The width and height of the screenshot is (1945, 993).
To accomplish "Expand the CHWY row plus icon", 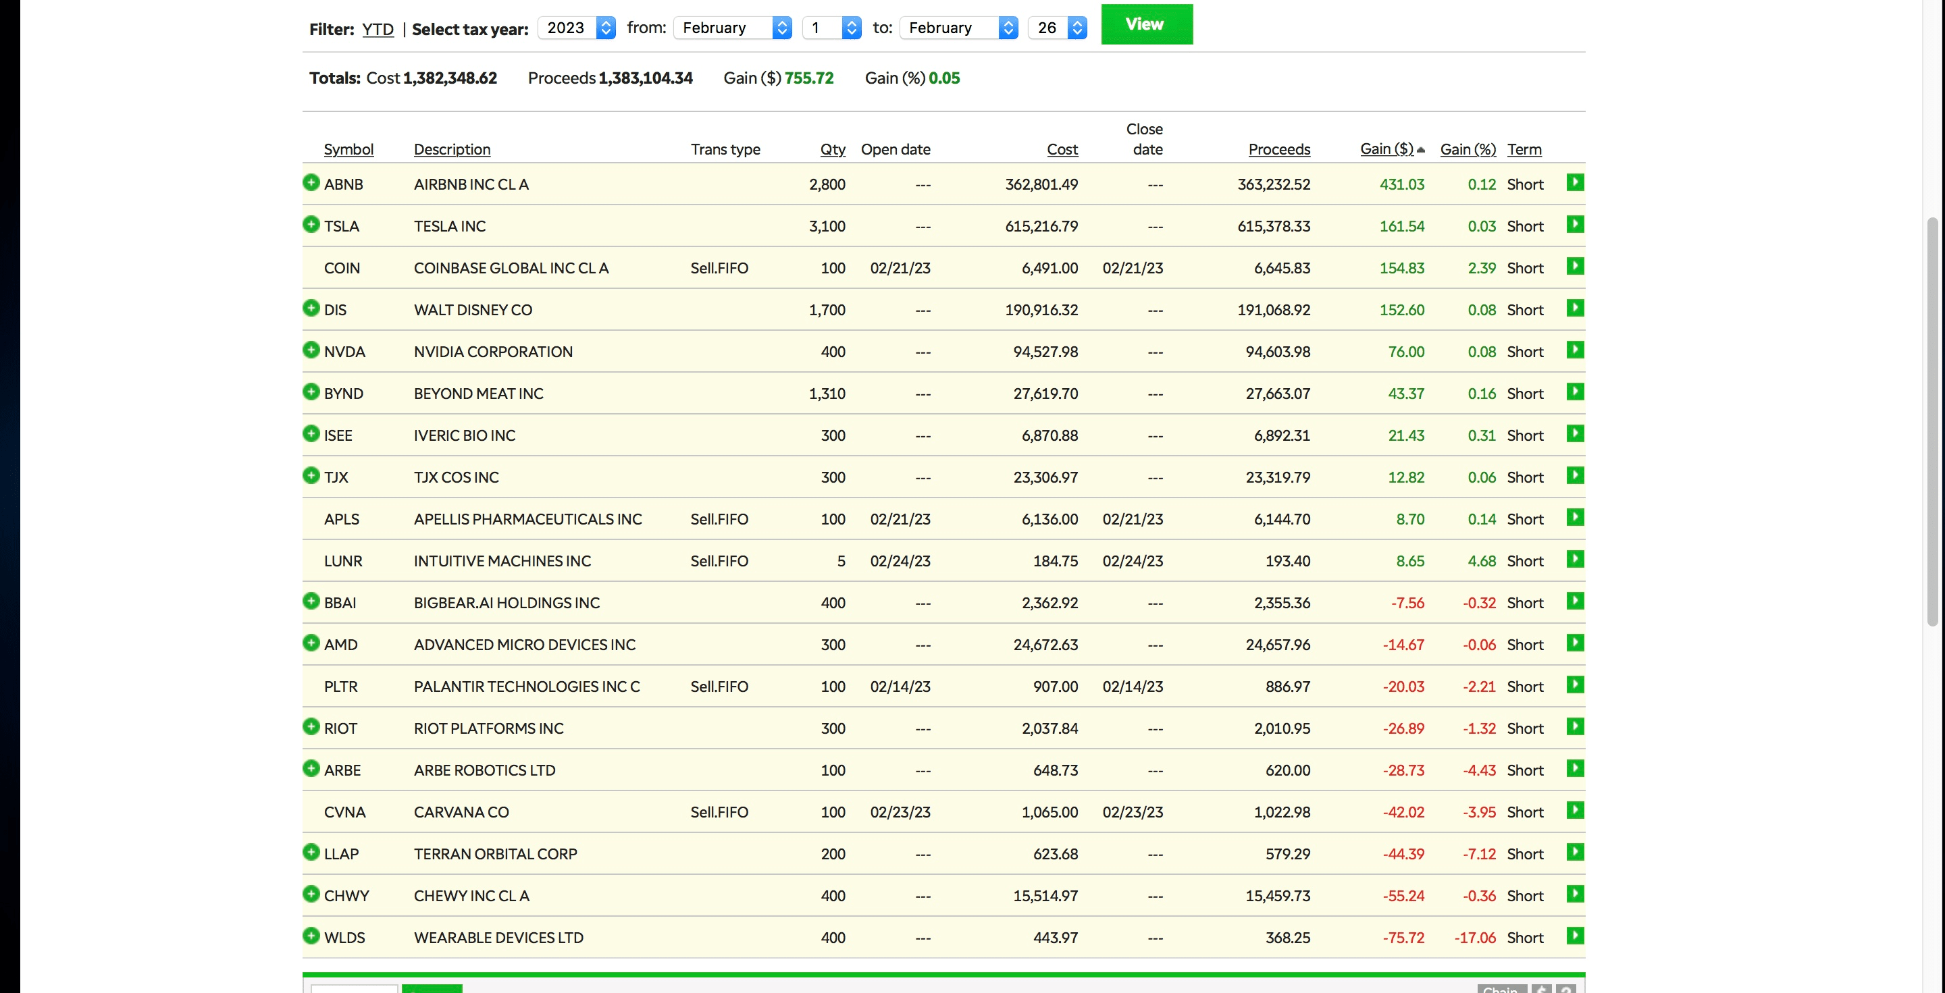I will (x=311, y=894).
